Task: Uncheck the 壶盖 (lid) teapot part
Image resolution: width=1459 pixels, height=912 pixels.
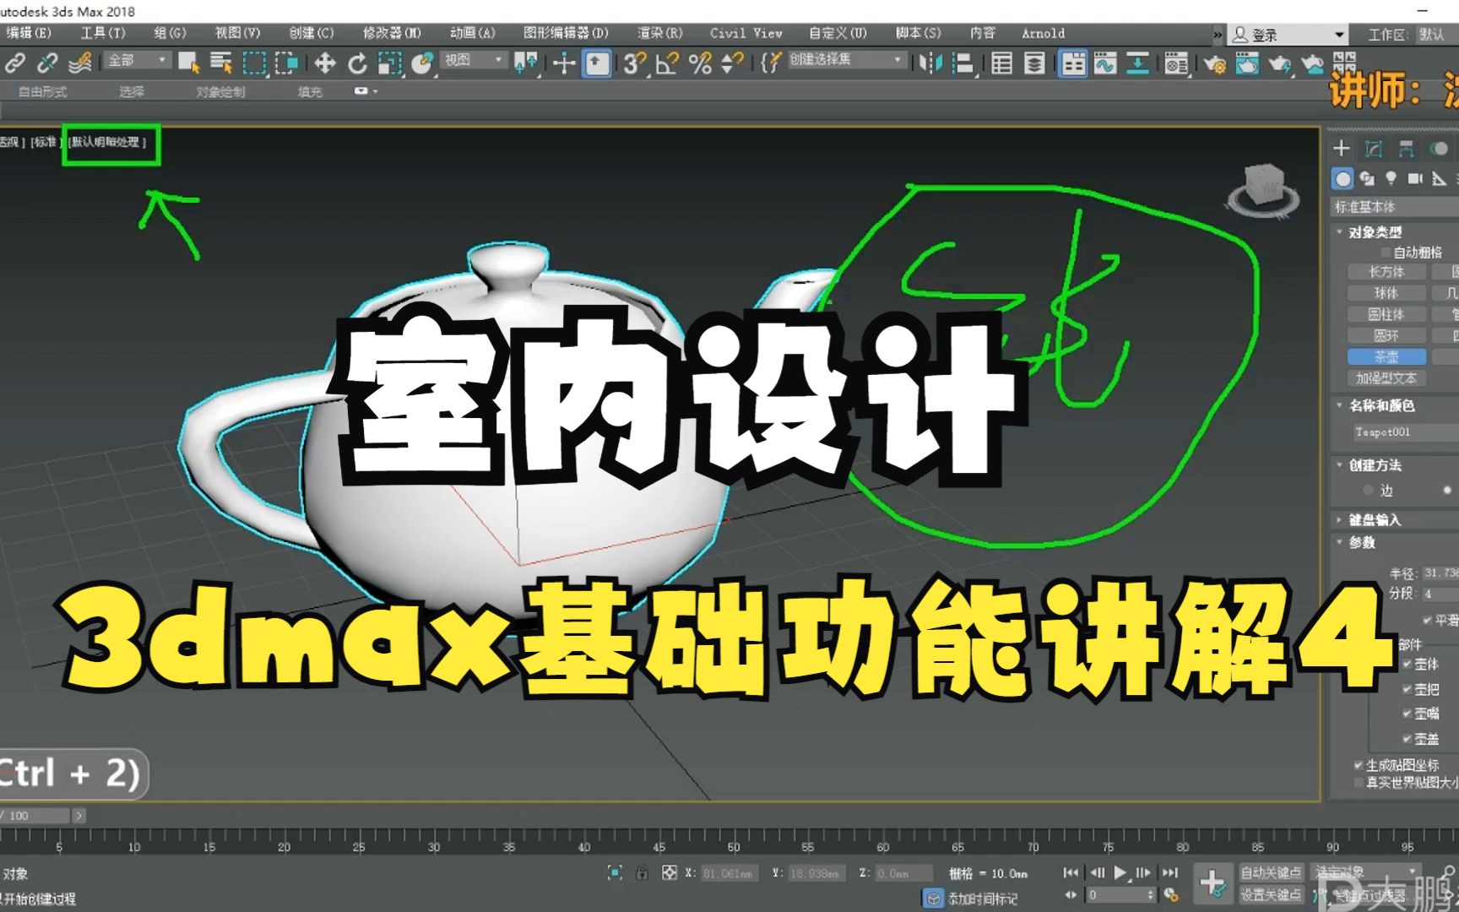Action: coord(1407,738)
